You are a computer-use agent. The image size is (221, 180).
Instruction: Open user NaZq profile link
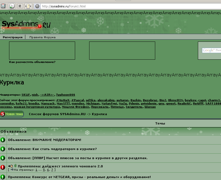click(123, 104)
